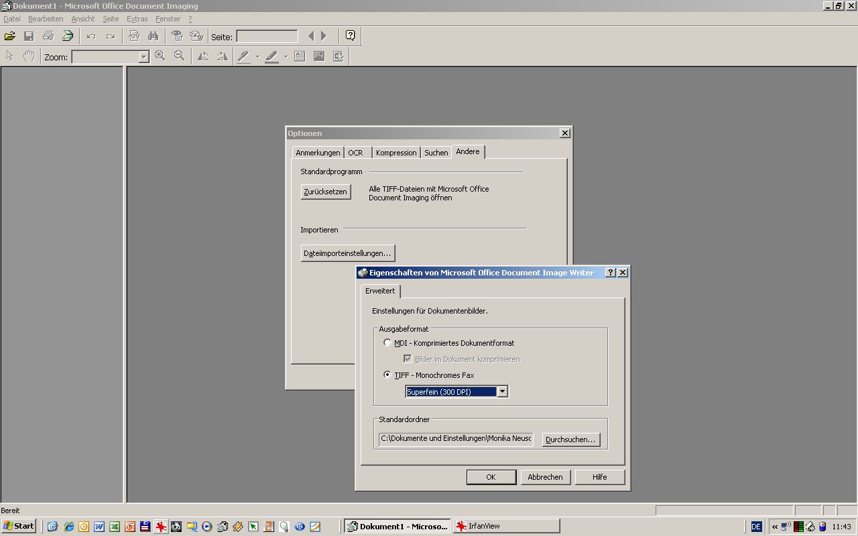Toggle Bilder im Dokument komprimieren checkbox

[x=408, y=358]
